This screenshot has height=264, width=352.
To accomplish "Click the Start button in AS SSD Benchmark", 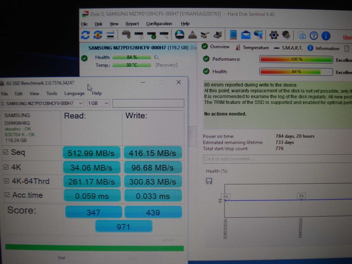I will tap(61, 258).
